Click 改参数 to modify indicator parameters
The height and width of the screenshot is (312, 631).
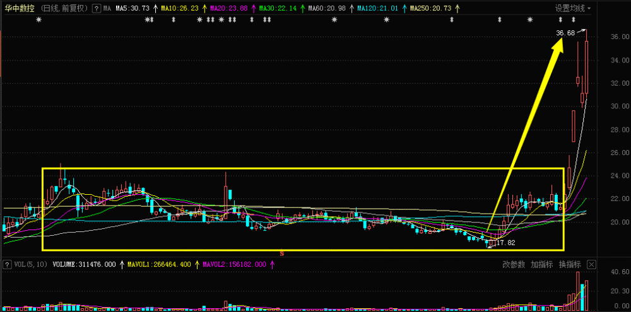click(x=514, y=265)
